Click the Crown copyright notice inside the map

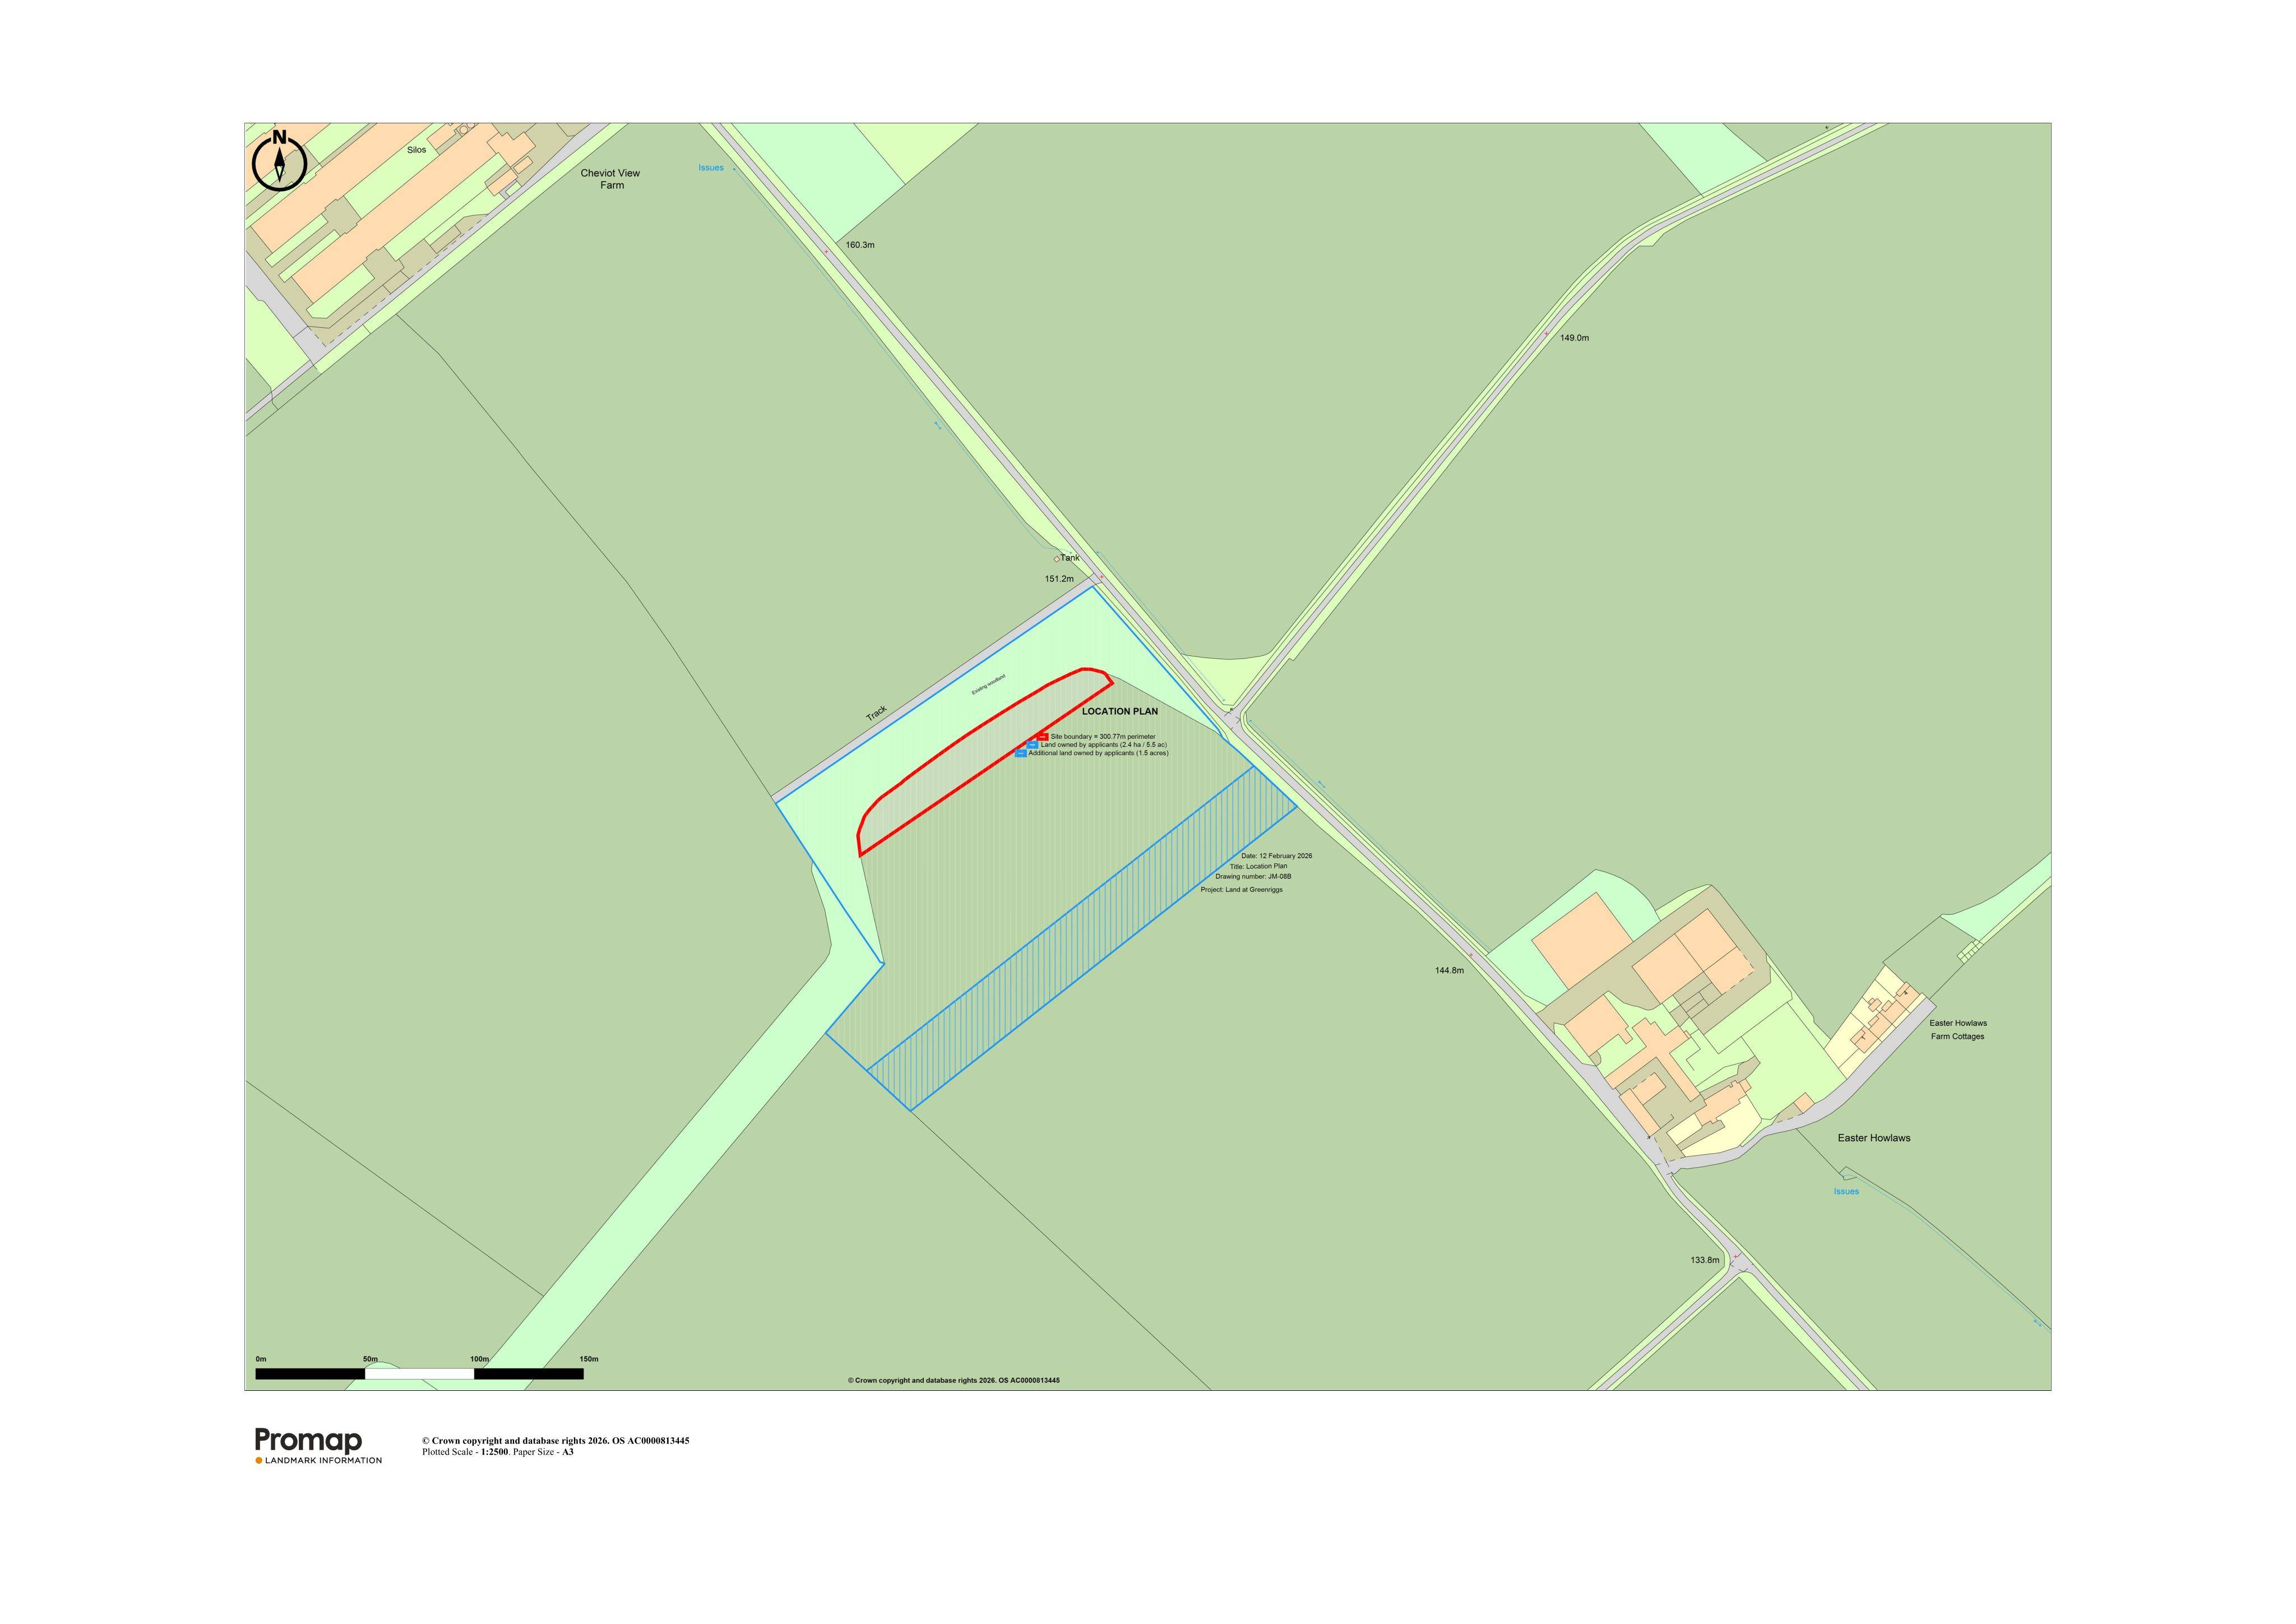pyautogui.click(x=953, y=1381)
